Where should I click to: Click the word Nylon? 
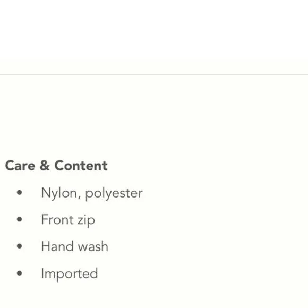tap(59, 193)
